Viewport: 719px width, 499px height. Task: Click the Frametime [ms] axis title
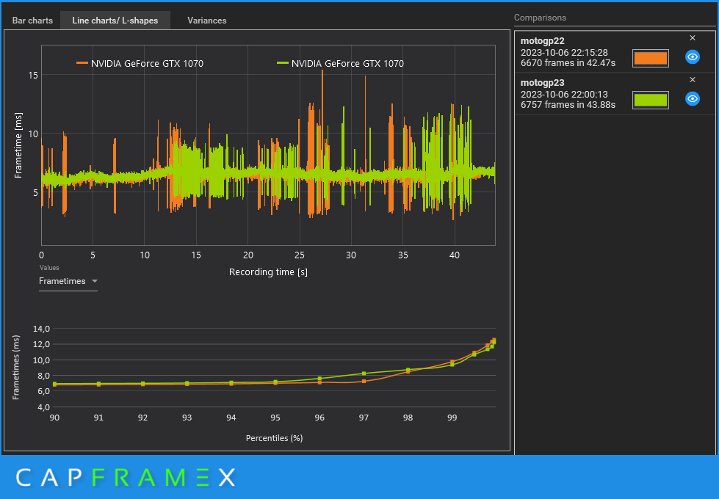tap(18, 145)
